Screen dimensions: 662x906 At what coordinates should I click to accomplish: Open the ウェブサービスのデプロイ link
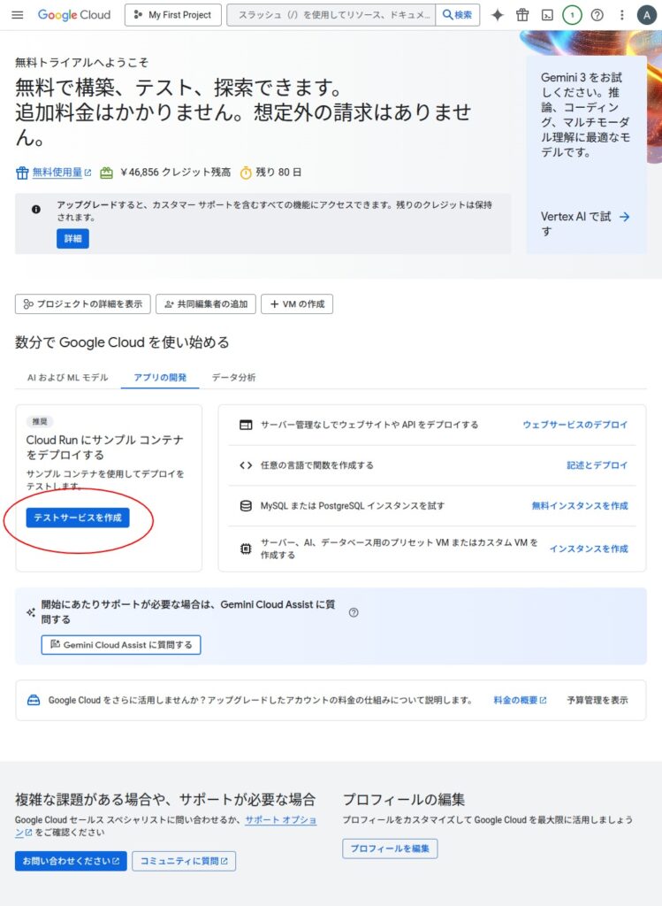pyautogui.click(x=574, y=425)
